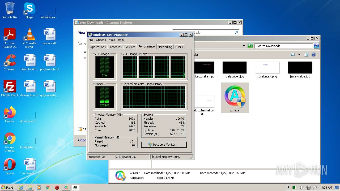The image size is (340, 191).
Task: Select the foreigntax.png thumbnail
Action: tap(267, 70)
